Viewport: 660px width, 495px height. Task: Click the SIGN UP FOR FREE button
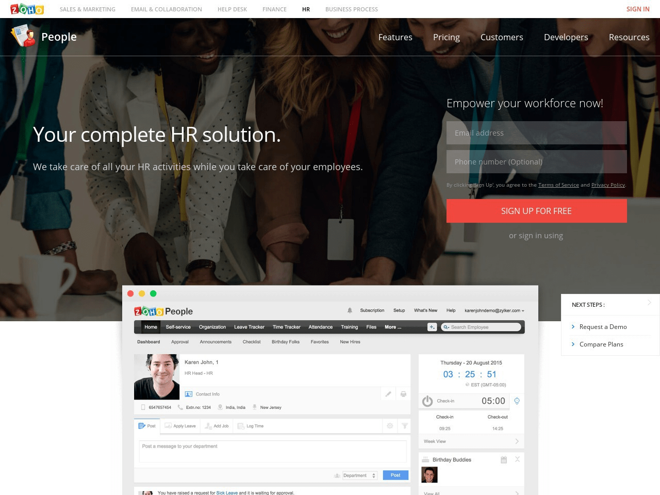pos(537,211)
